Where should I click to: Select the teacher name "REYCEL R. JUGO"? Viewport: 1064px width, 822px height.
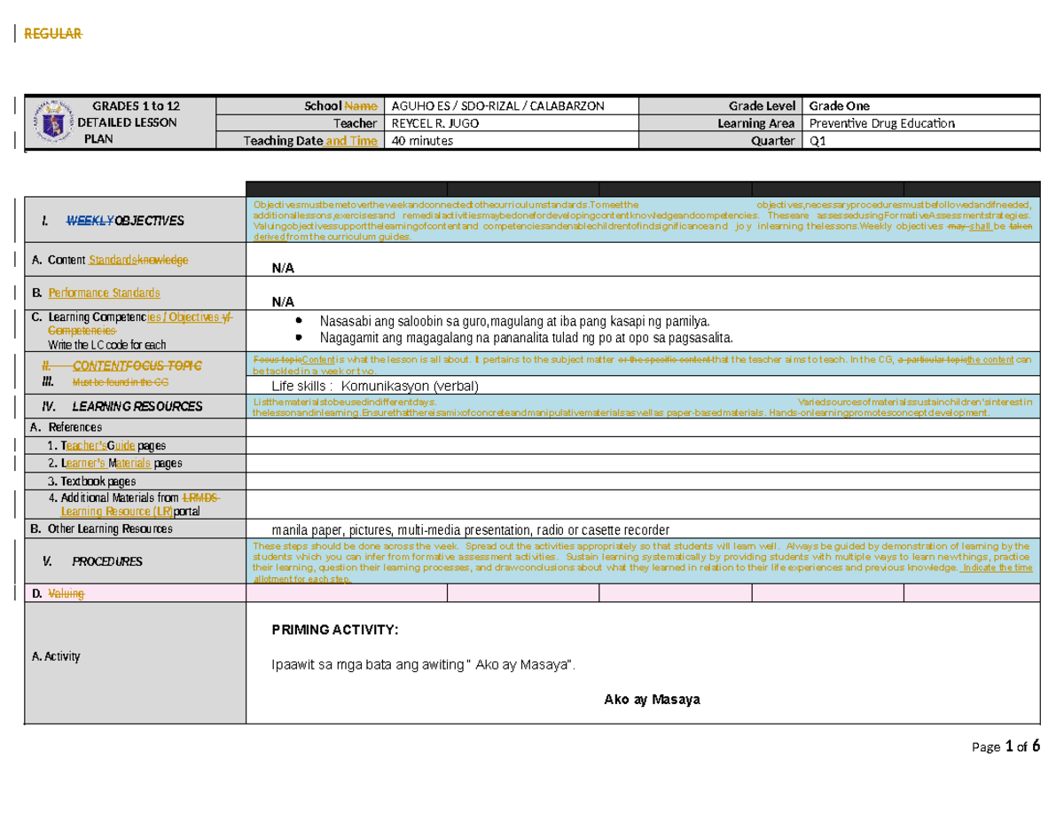(x=435, y=123)
